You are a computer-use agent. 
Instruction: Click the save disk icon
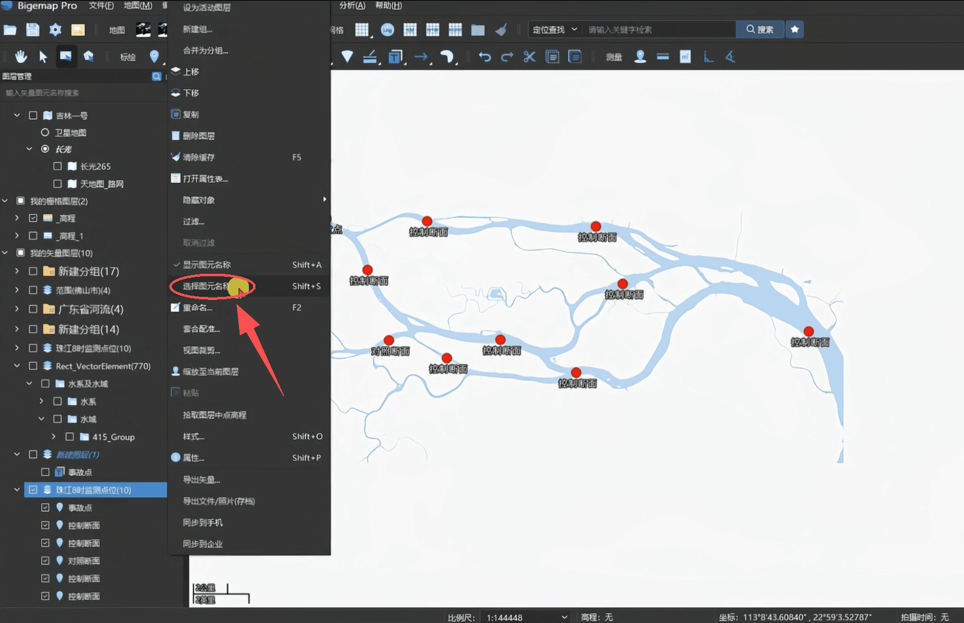[x=33, y=30]
